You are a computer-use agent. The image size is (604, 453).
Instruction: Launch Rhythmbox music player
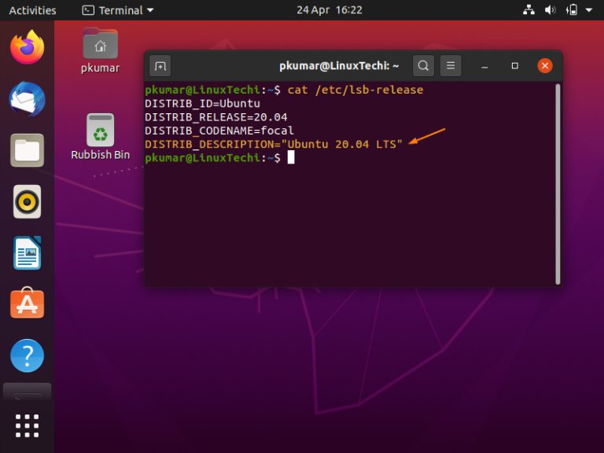coord(27,202)
